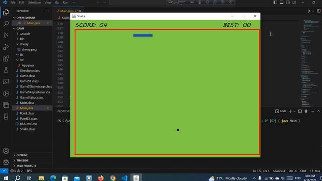Screen dimensions: 322x181
Task: Run the Java file with play button
Action: [x=309, y=11]
